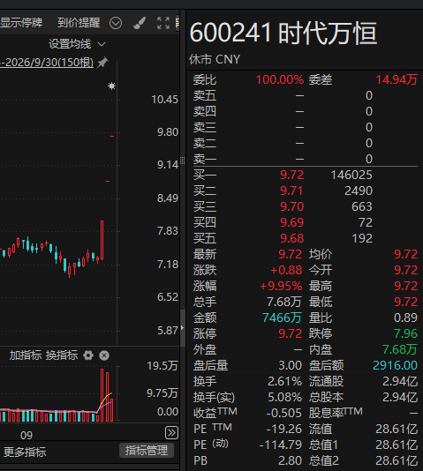Click PE(动) value -114.79
Viewport: 423px width, 471px height.
coord(281,445)
